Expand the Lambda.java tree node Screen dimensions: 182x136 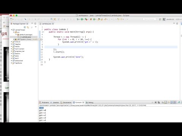click(x=18, y=37)
